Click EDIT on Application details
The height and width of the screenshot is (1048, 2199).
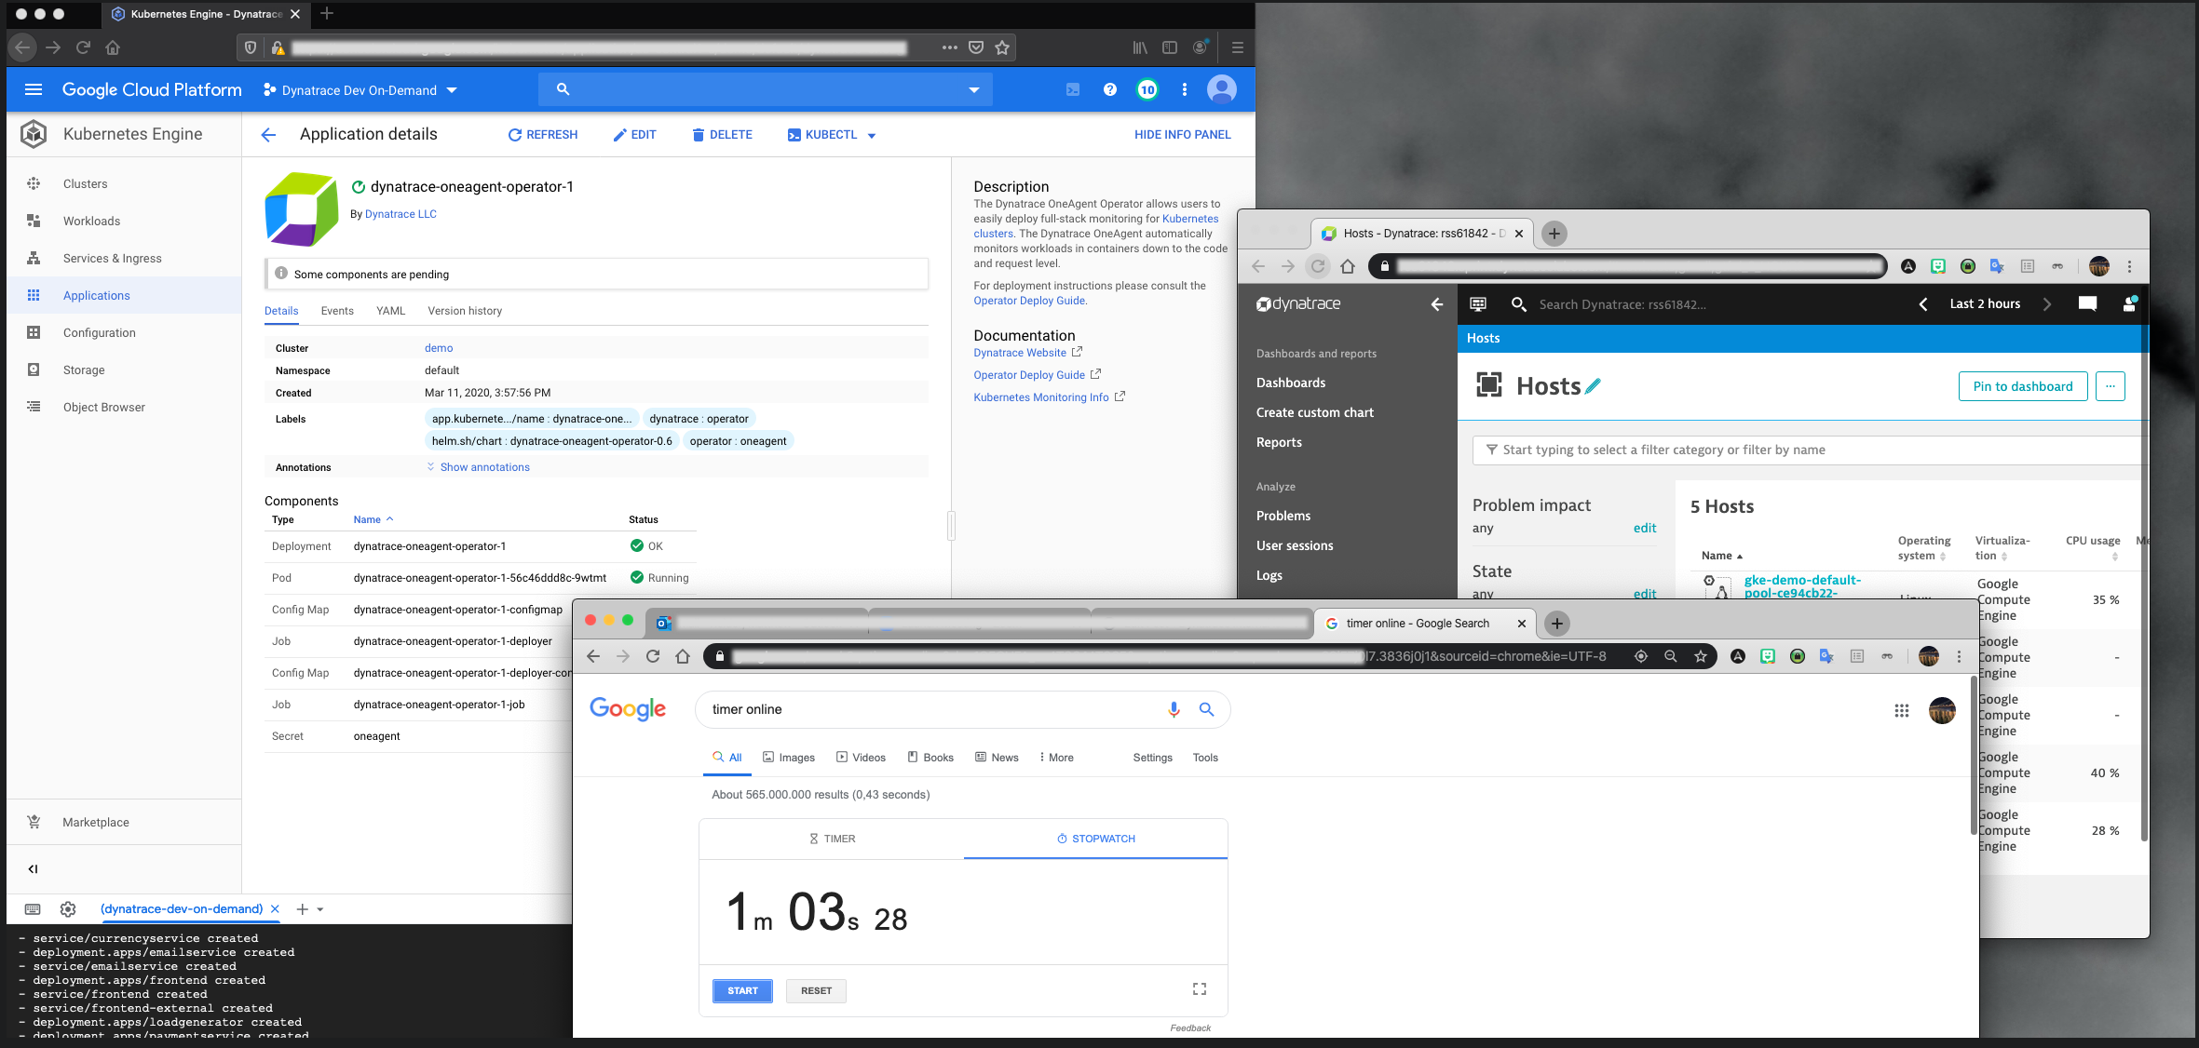pyautogui.click(x=634, y=135)
